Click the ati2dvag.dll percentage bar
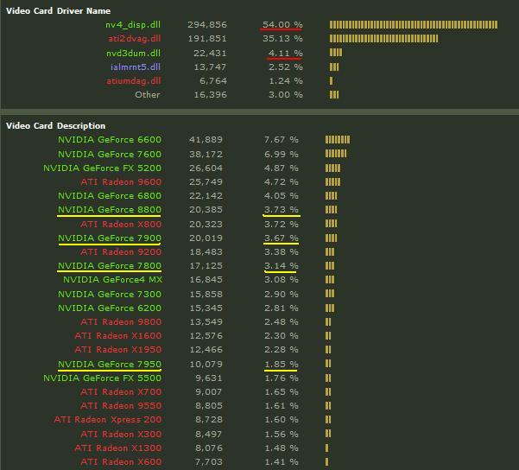This screenshot has height=470, width=519. [383, 39]
